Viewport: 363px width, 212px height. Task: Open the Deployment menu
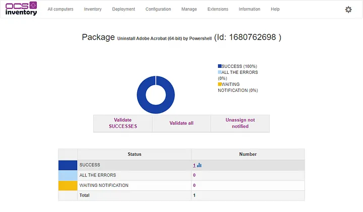point(124,9)
